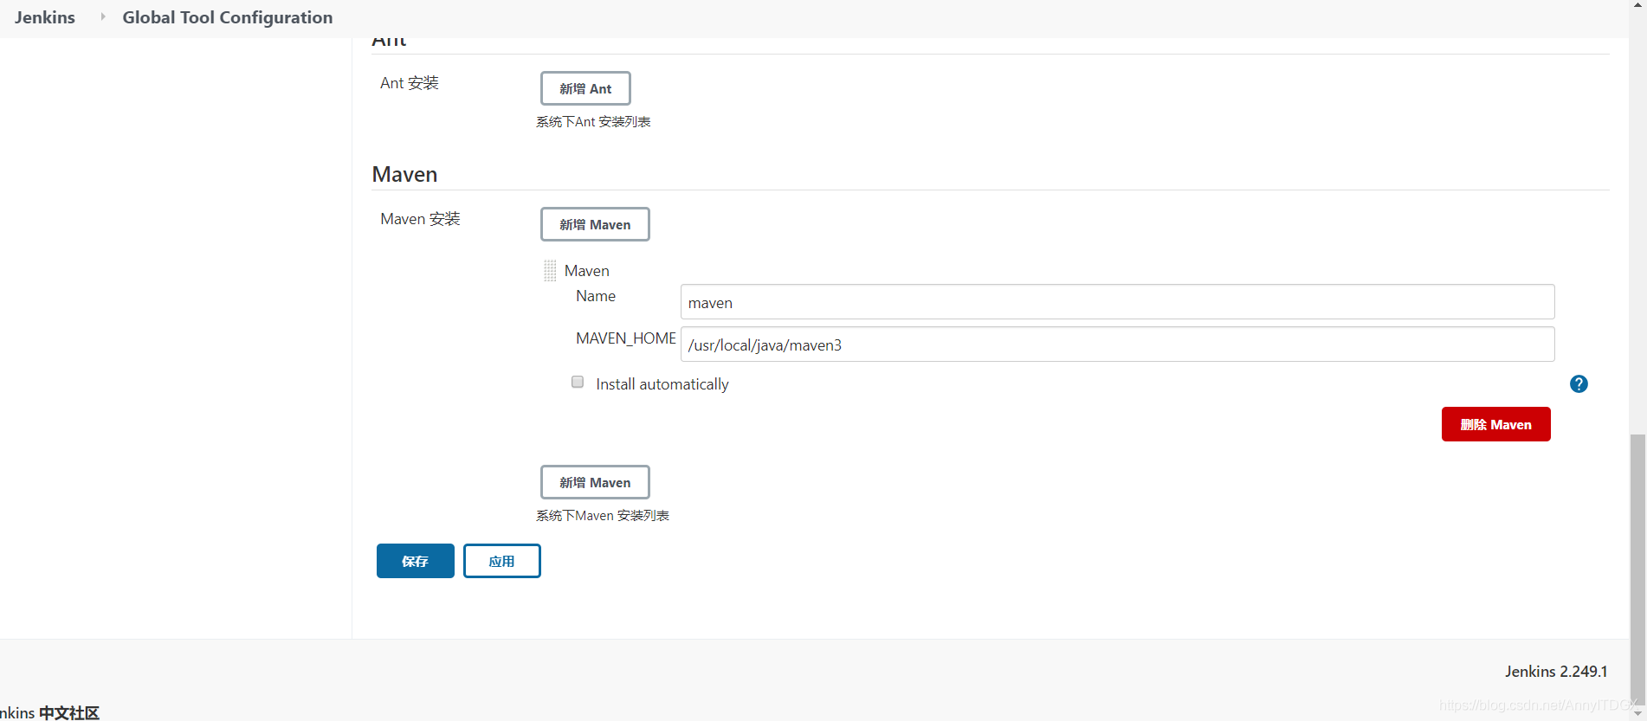Click the 新增 Ant button

[x=585, y=88]
